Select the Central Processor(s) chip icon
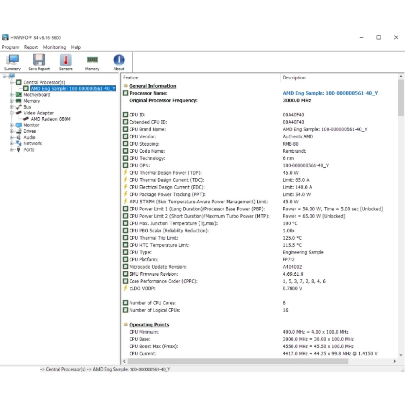Viewport: 405px width, 405px height. tap(19, 82)
